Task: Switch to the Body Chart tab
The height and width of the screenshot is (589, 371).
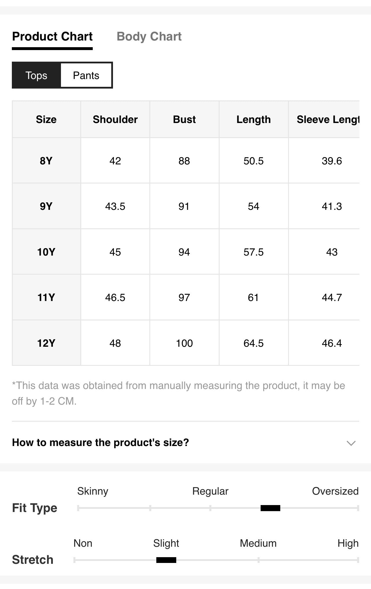Action: 149,36
